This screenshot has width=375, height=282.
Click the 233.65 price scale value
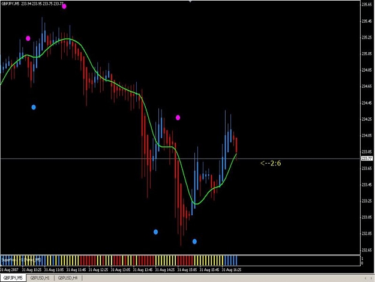click(x=367, y=168)
